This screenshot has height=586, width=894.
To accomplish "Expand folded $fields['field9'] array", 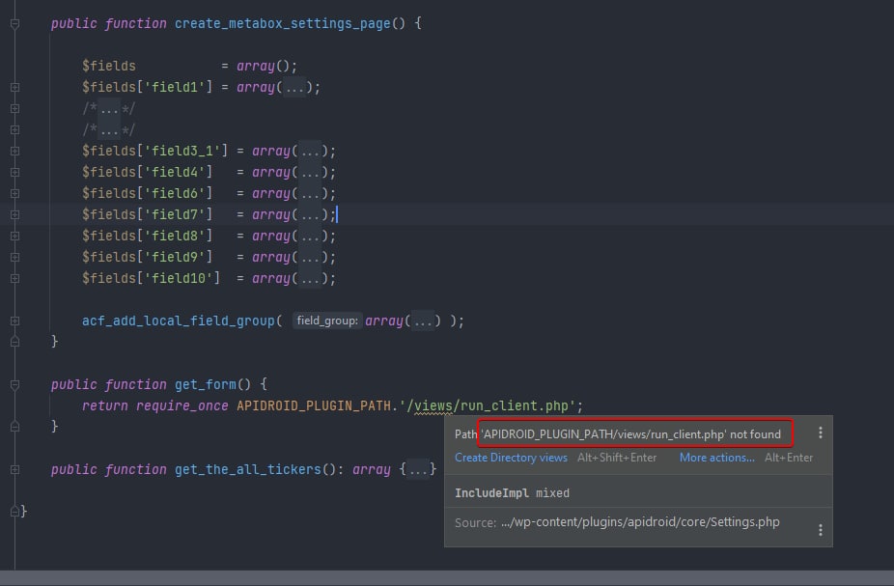I will coord(14,257).
